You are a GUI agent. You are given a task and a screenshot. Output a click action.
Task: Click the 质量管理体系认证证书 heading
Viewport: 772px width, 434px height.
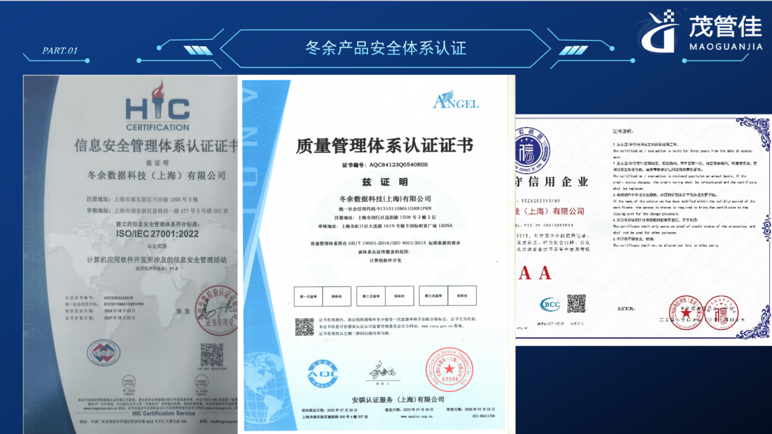(x=384, y=146)
